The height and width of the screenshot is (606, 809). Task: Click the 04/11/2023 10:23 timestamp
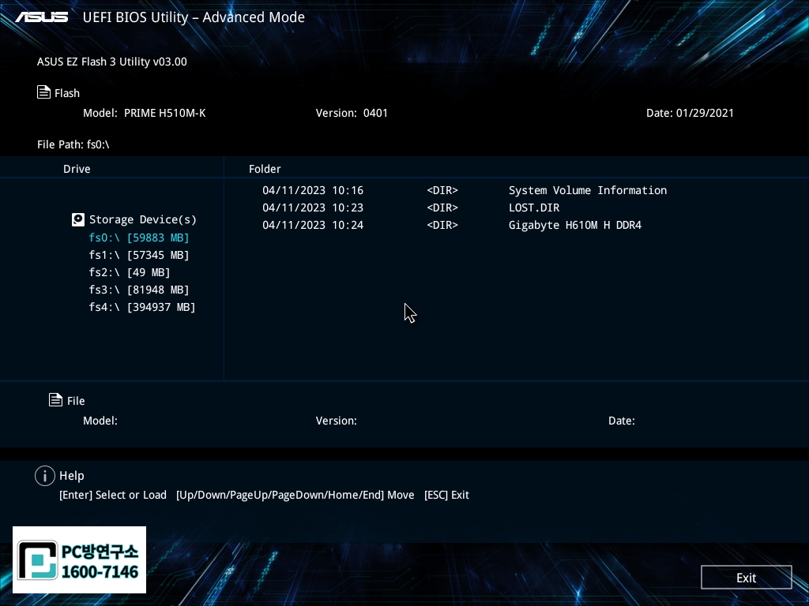point(313,208)
